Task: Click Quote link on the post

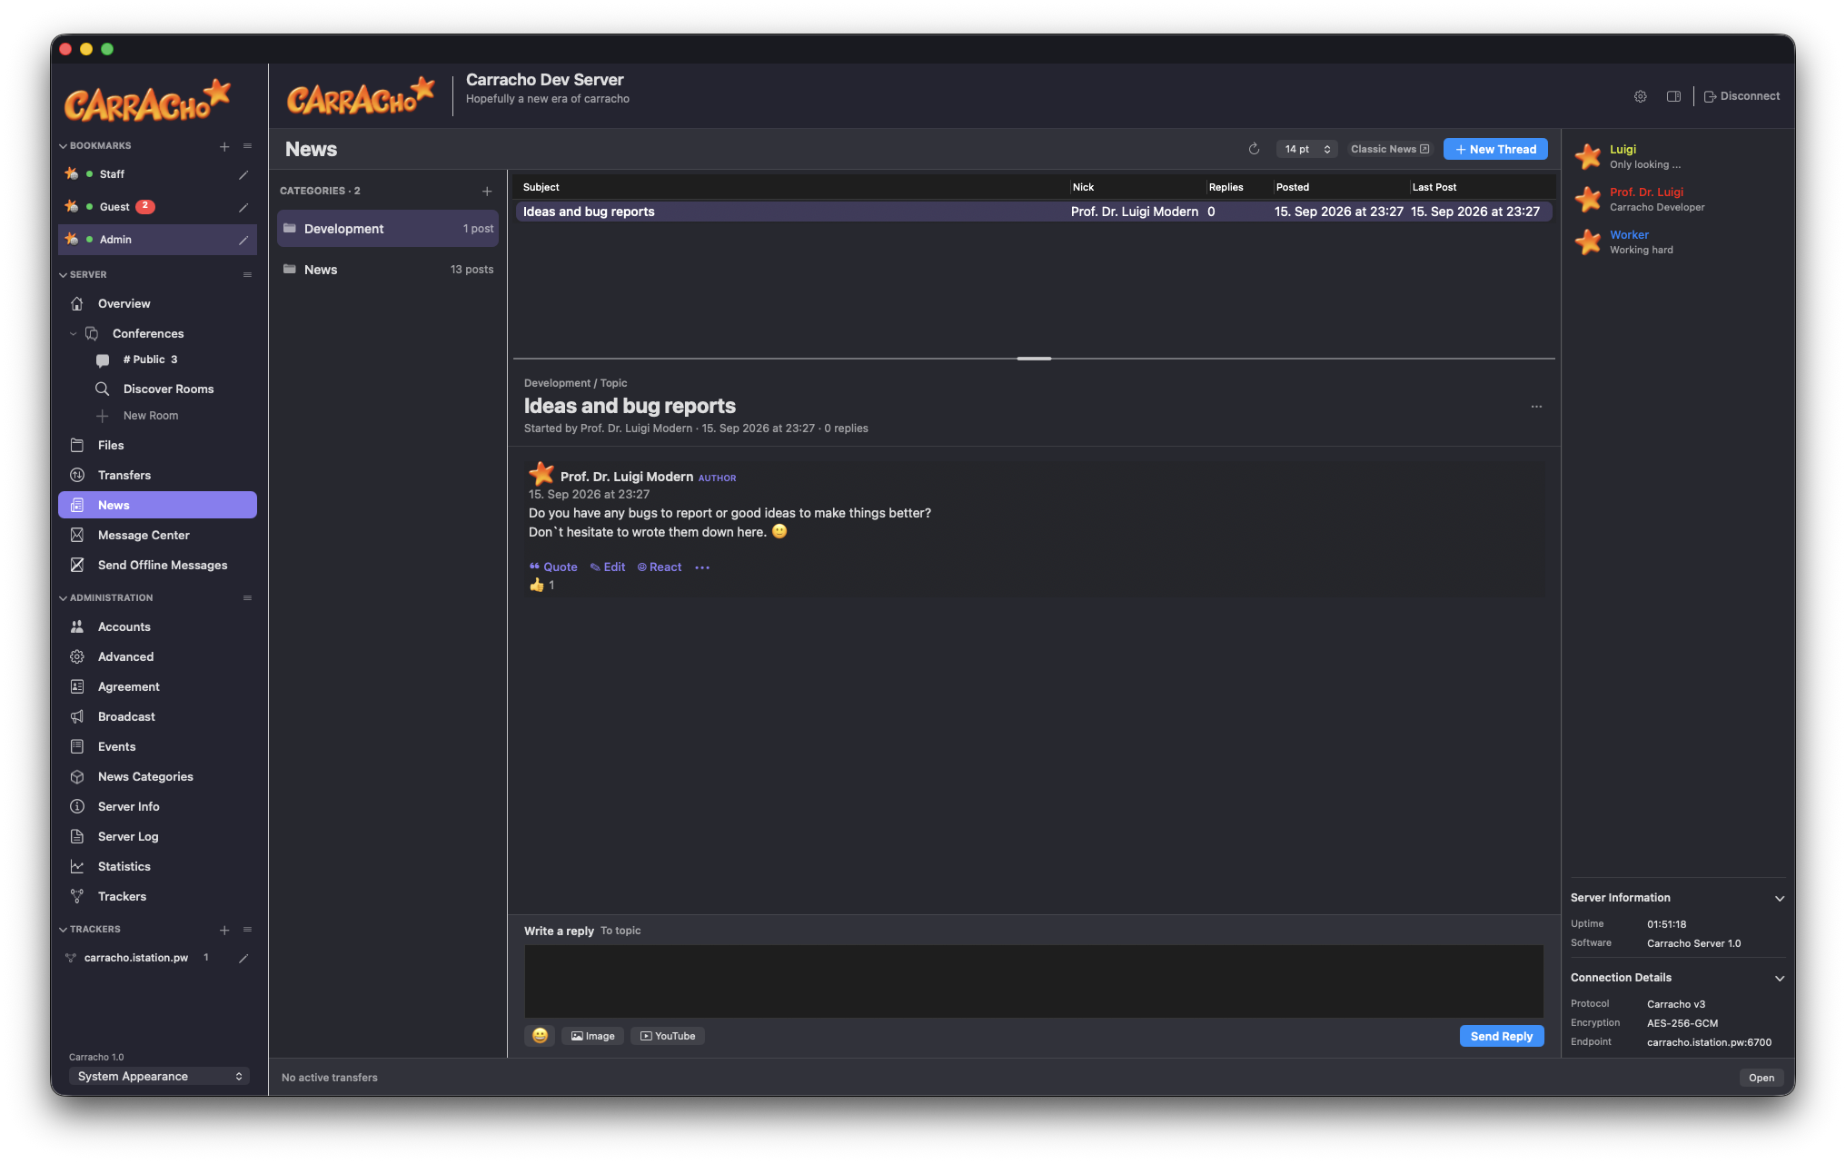Action: pos(553,567)
